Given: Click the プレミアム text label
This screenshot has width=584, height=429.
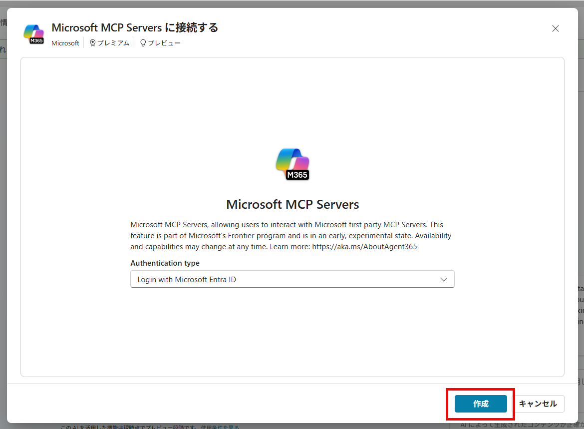Looking at the screenshot, I should [113, 43].
